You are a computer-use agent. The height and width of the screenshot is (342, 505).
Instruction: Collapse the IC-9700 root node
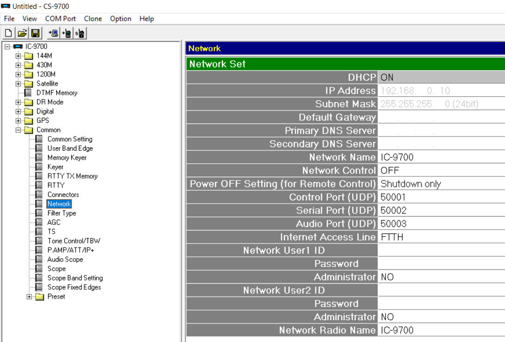click(x=7, y=47)
